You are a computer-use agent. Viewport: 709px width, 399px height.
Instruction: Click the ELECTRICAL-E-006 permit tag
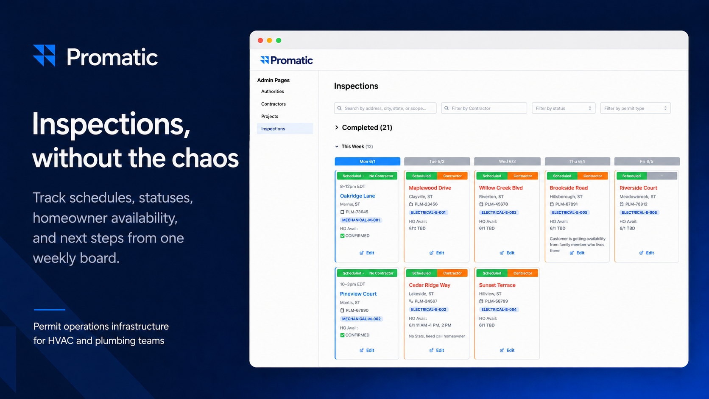(x=639, y=213)
